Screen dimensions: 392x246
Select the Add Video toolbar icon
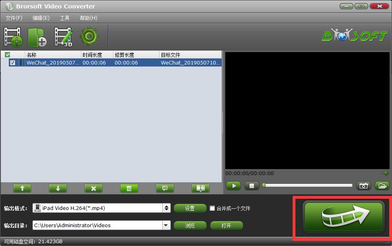point(12,36)
